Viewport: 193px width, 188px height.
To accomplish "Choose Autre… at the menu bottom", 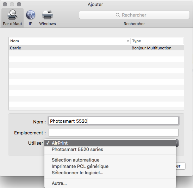I will click(x=110, y=183).
